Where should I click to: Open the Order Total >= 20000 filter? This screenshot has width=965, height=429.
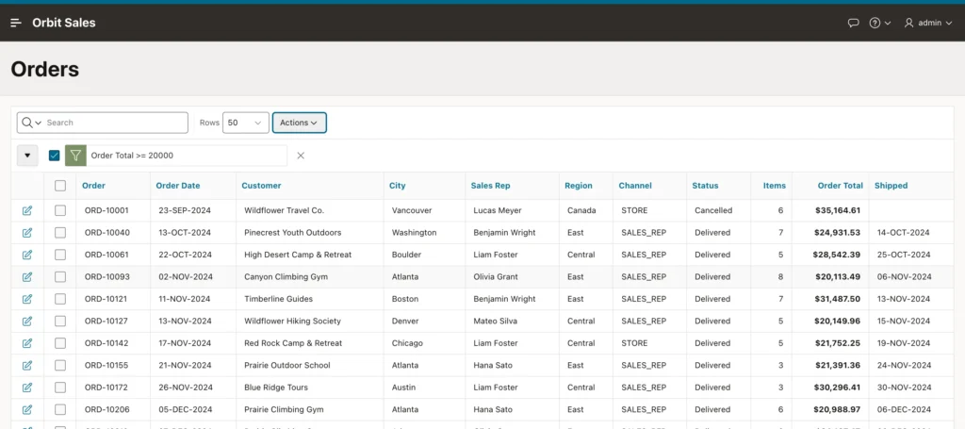pyautogui.click(x=132, y=156)
